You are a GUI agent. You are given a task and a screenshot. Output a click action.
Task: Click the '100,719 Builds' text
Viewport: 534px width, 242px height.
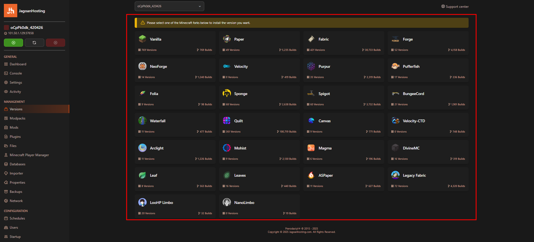(x=288, y=132)
